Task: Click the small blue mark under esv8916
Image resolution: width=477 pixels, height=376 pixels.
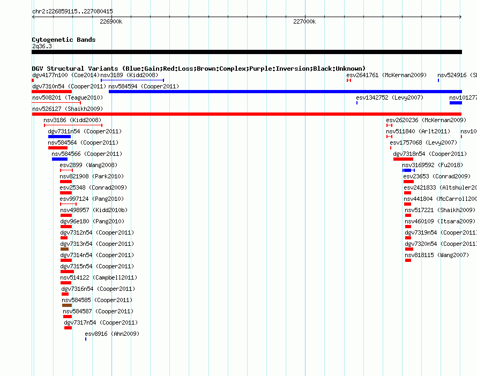Action: click(86, 339)
